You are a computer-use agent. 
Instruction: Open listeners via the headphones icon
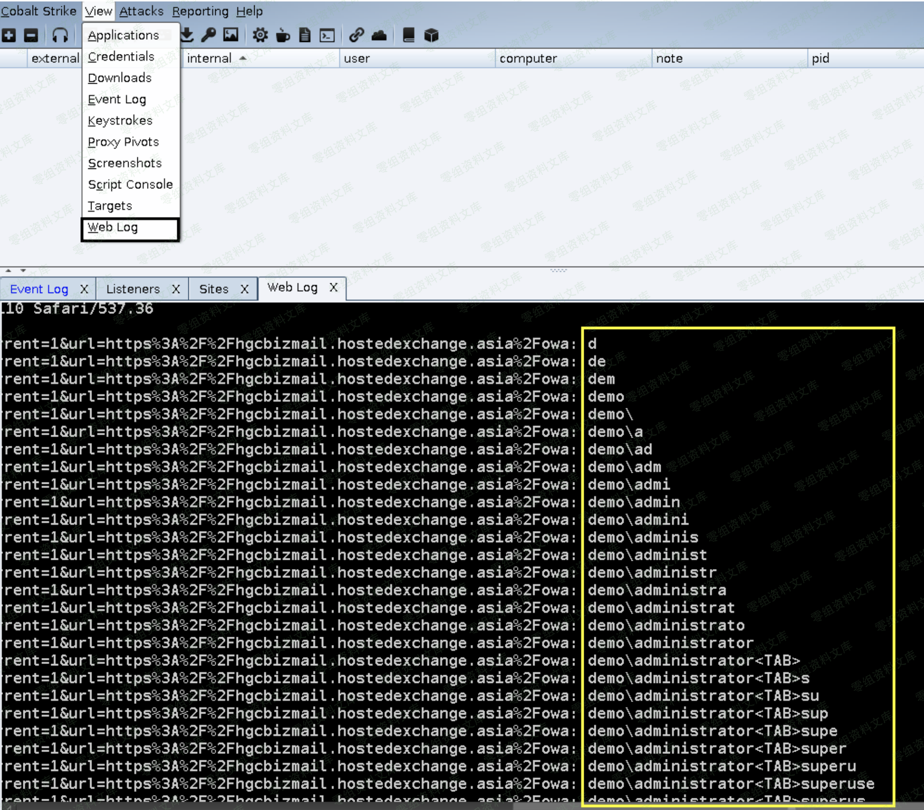pos(60,35)
